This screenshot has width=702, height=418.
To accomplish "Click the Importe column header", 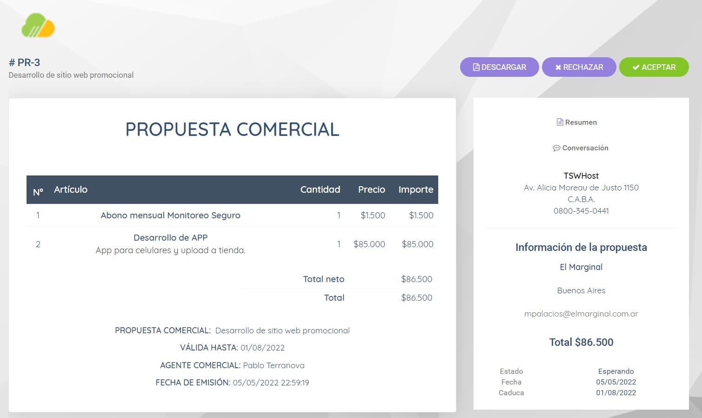I will point(416,189).
